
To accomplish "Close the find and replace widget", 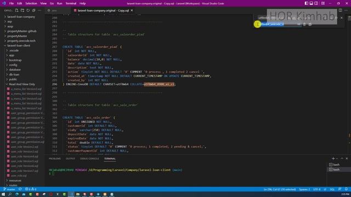I will coord(341,18).
